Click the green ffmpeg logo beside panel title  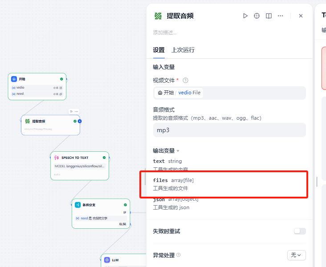tap(158, 16)
